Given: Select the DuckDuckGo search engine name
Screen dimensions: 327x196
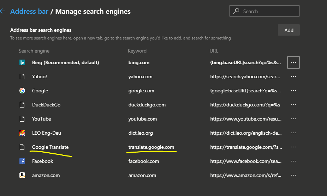Looking at the screenshot, I should 45,105.
